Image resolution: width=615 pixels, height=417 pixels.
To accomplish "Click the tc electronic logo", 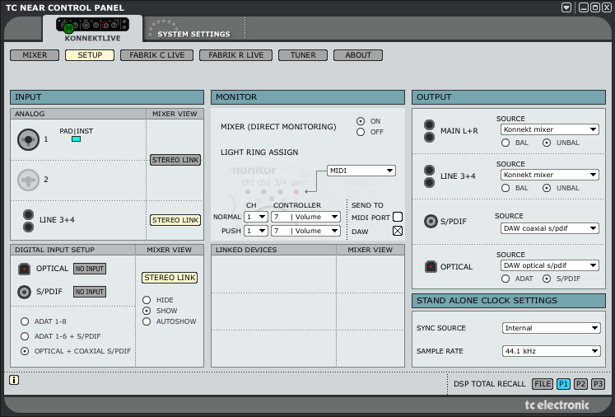I will pyautogui.click(x=557, y=405).
